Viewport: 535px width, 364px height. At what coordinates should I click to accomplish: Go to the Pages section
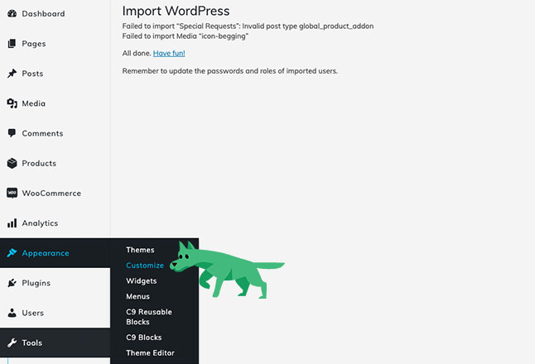coord(34,44)
